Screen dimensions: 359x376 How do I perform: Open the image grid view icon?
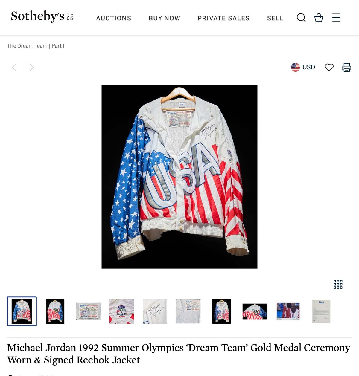338,284
